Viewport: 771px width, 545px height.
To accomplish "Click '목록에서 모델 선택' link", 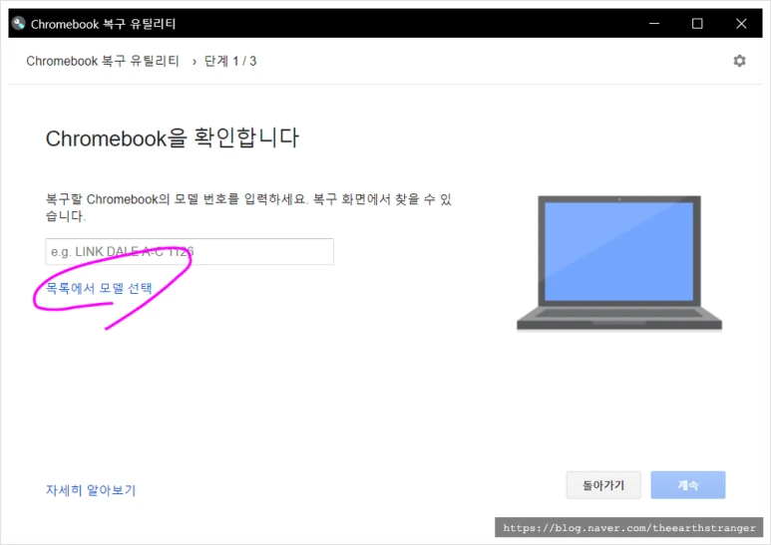I will tap(99, 288).
